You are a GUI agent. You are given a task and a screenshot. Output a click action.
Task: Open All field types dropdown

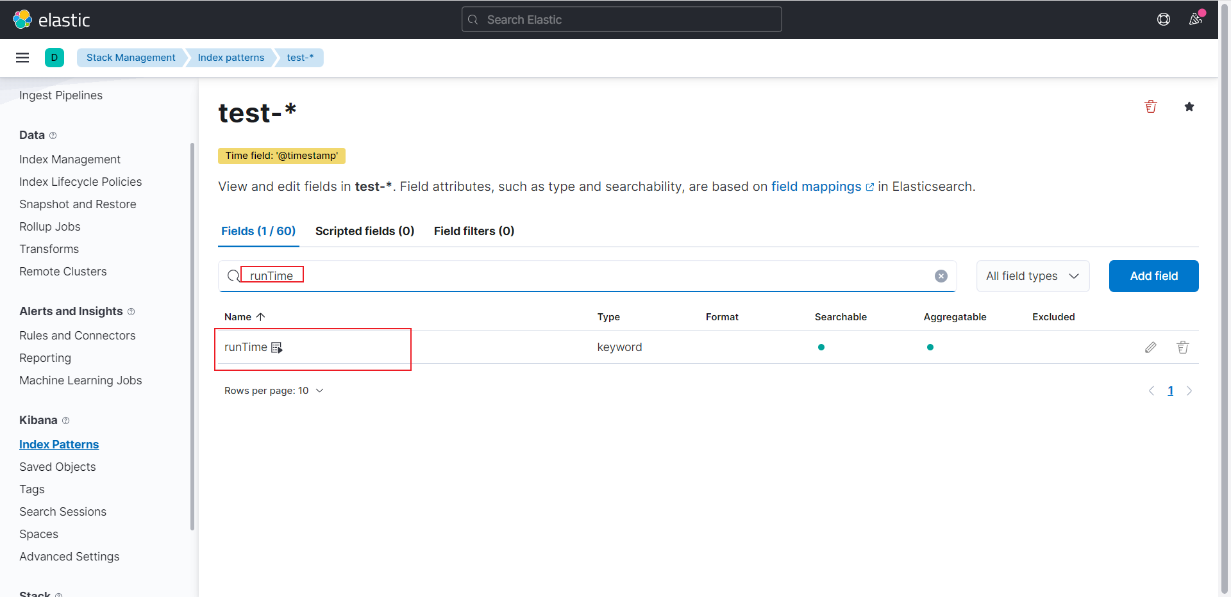[1033, 276]
